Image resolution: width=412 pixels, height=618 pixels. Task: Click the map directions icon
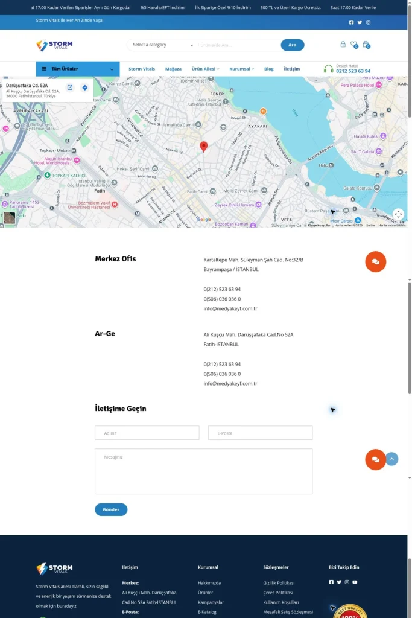click(84, 88)
